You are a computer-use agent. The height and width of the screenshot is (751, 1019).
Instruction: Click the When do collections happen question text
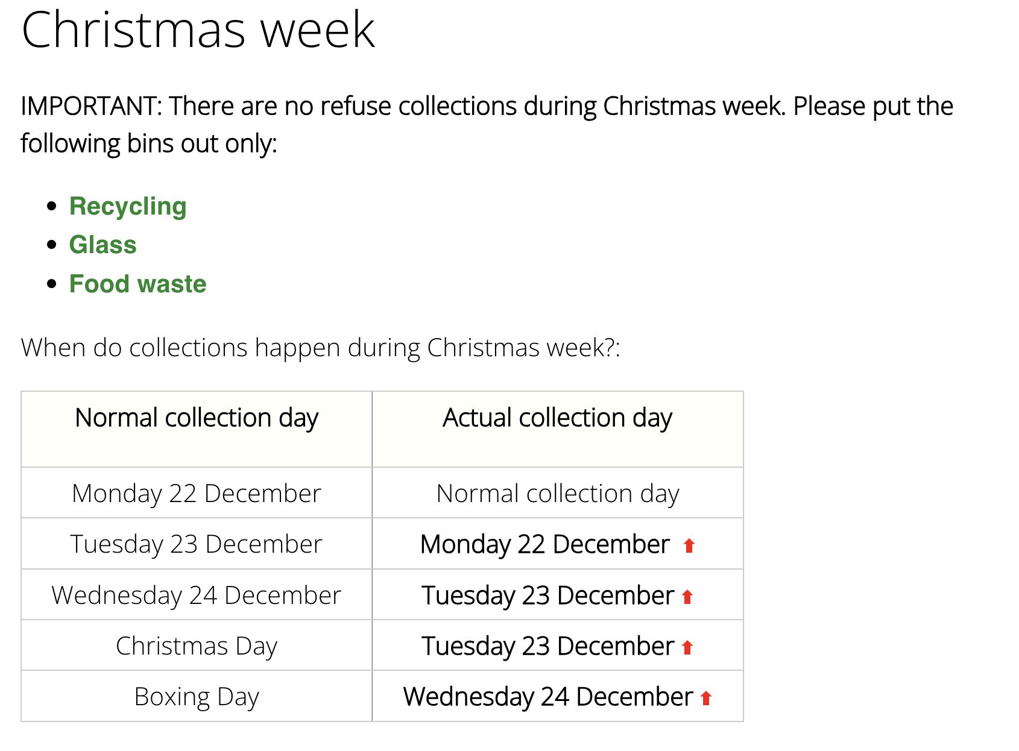click(x=320, y=348)
